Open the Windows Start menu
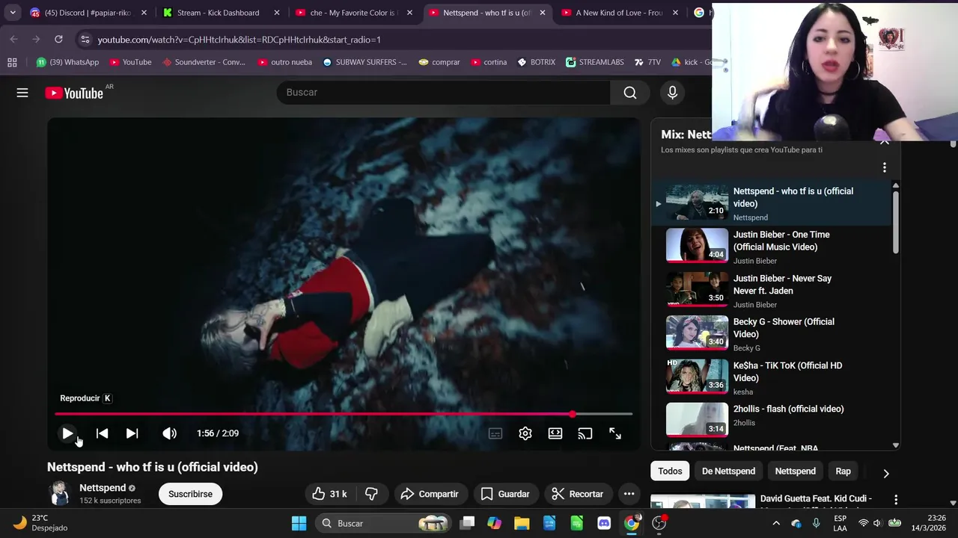 click(299, 523)
